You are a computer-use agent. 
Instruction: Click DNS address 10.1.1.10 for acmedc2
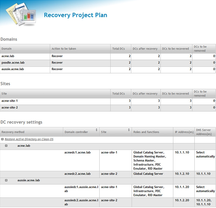tap(203, 174)
